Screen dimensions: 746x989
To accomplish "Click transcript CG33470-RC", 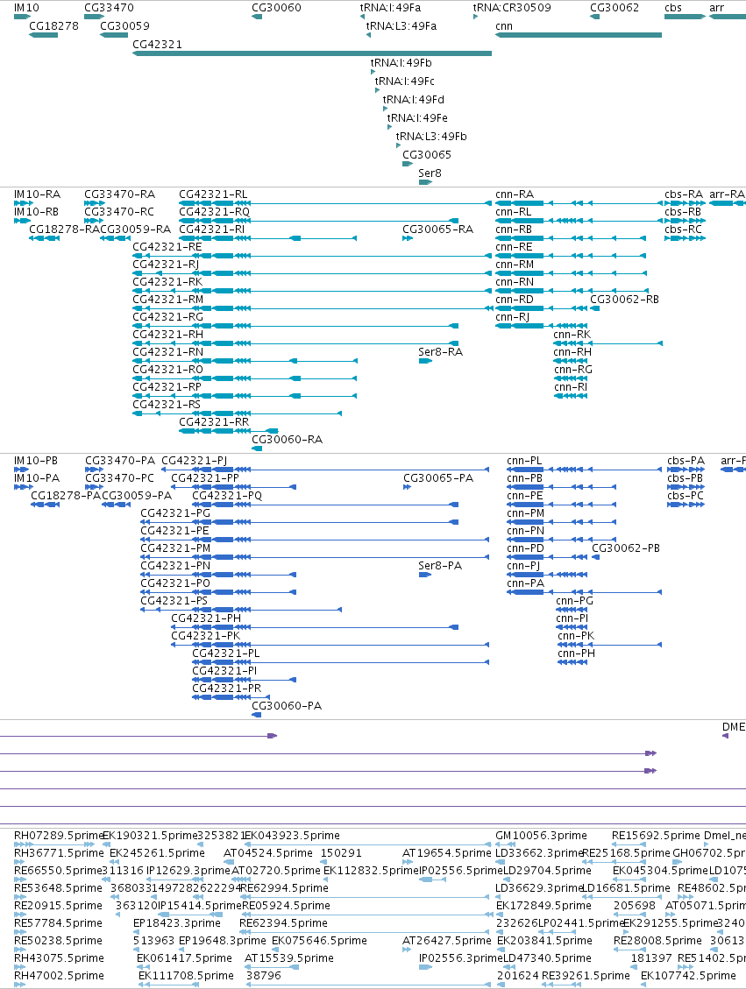I will (x=118, y=213).
